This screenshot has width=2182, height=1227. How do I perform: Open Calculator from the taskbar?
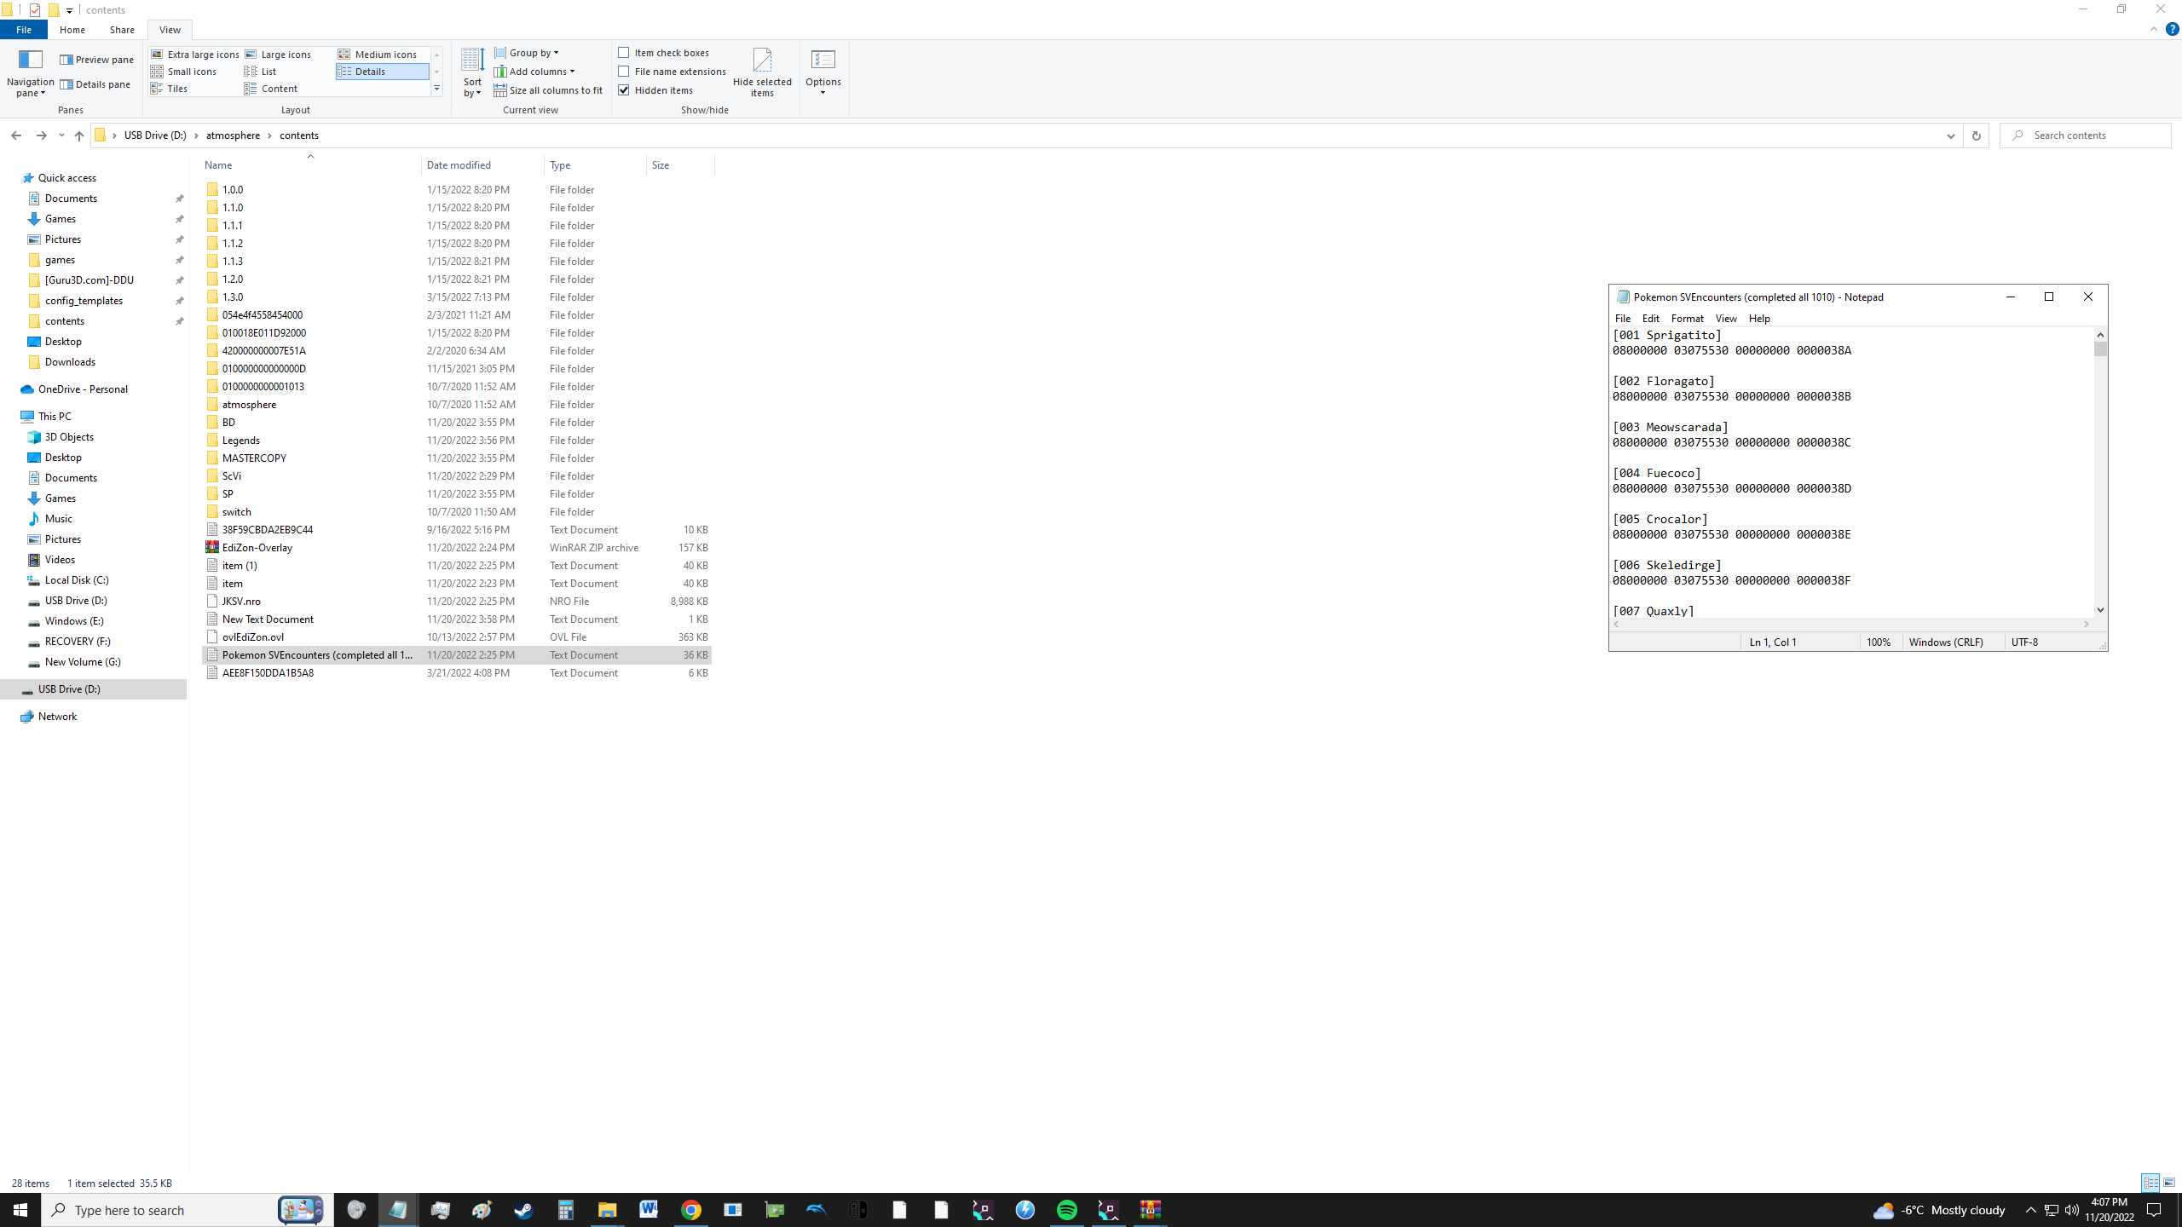click(565, 1210)
